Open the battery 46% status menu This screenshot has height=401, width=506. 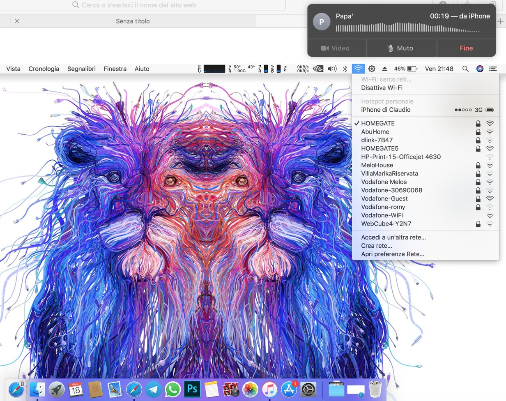click(405, 69)
